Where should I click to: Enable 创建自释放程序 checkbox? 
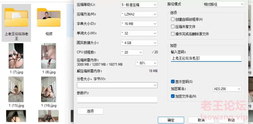coord(173,19)
